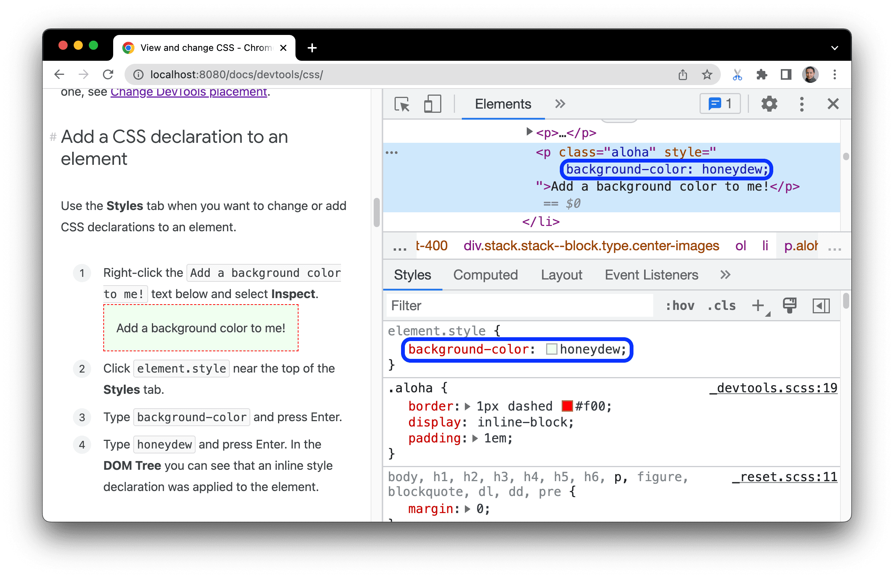Screen dimensions: 894x578
Task: Click the new style rule plus icon
Action: coord(758,305)
